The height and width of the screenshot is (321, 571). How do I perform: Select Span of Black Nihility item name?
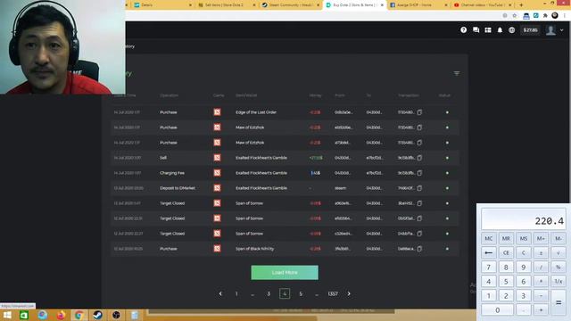coord(254,249)
